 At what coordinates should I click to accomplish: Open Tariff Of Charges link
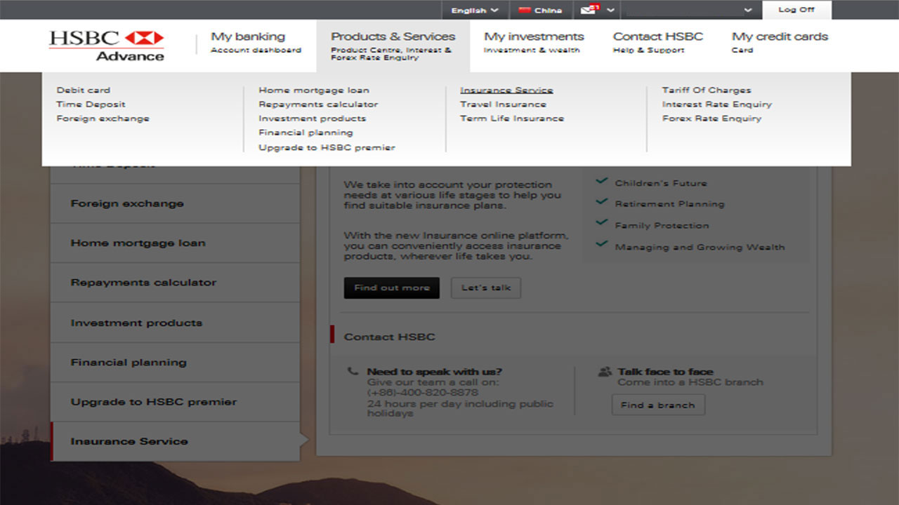(707, 90)
